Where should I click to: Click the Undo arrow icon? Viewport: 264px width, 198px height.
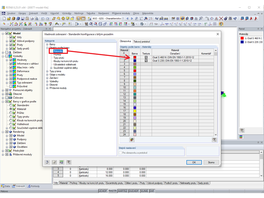43,18
